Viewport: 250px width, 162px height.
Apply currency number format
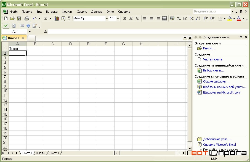172,18
